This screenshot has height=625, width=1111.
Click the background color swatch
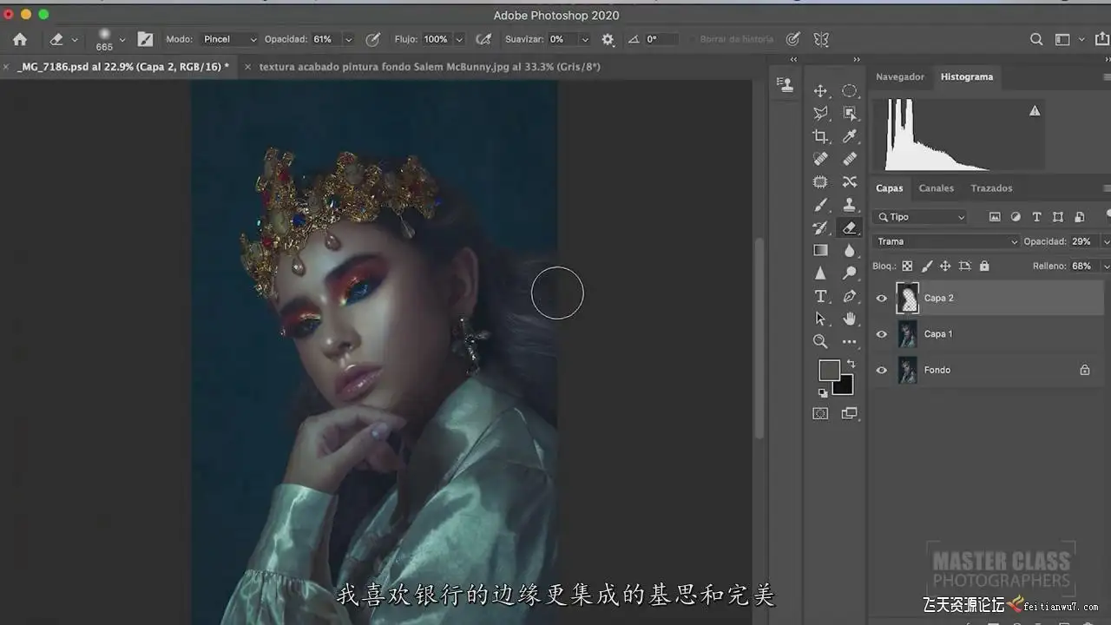click(844, 385)
